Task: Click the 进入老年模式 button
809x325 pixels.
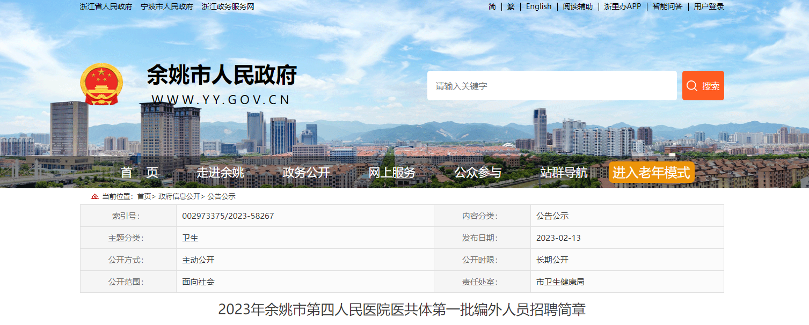Action: (x=651, y=172)
